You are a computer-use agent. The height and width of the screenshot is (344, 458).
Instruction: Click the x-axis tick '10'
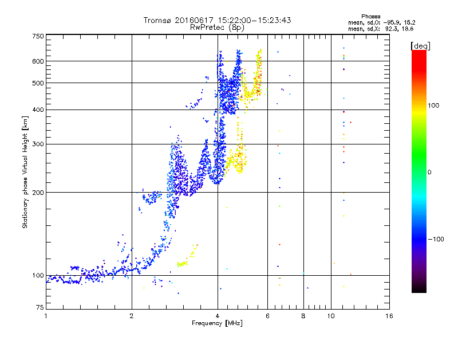(331, 316)
